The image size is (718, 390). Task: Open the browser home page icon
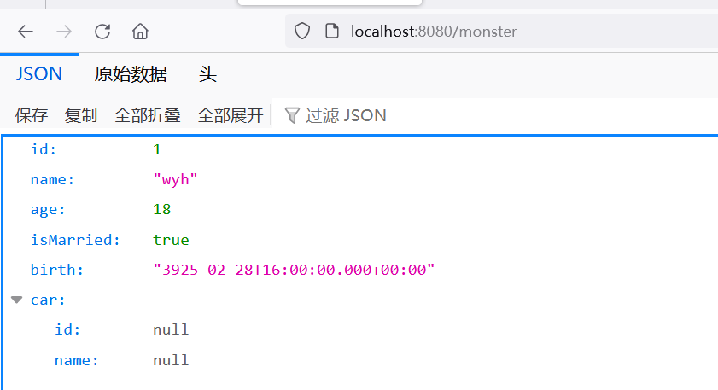[140, 32]
